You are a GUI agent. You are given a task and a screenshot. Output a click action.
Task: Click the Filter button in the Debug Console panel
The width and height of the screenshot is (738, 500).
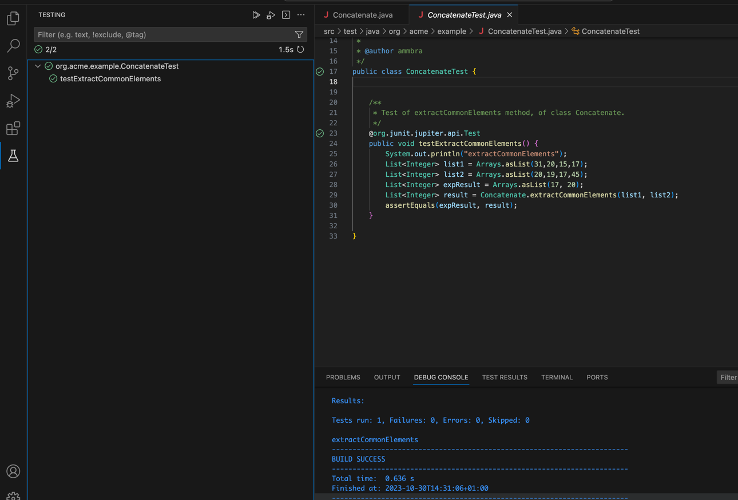[x=728, y=377]
